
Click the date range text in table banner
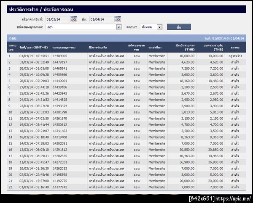click(224, 38)
